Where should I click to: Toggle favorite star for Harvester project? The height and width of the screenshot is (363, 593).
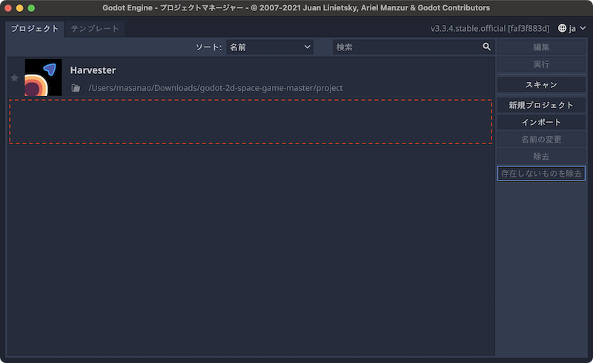click(14, 78)
